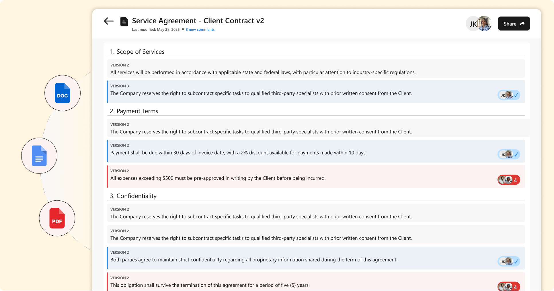Click the JK collaborator avatar in header
This screenshot has height=291, width=554.
[x=472, y=24]
